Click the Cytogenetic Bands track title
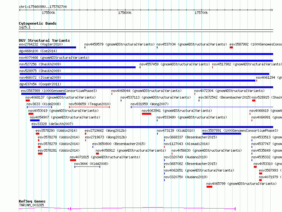282x212 pixels. point(38,23)
